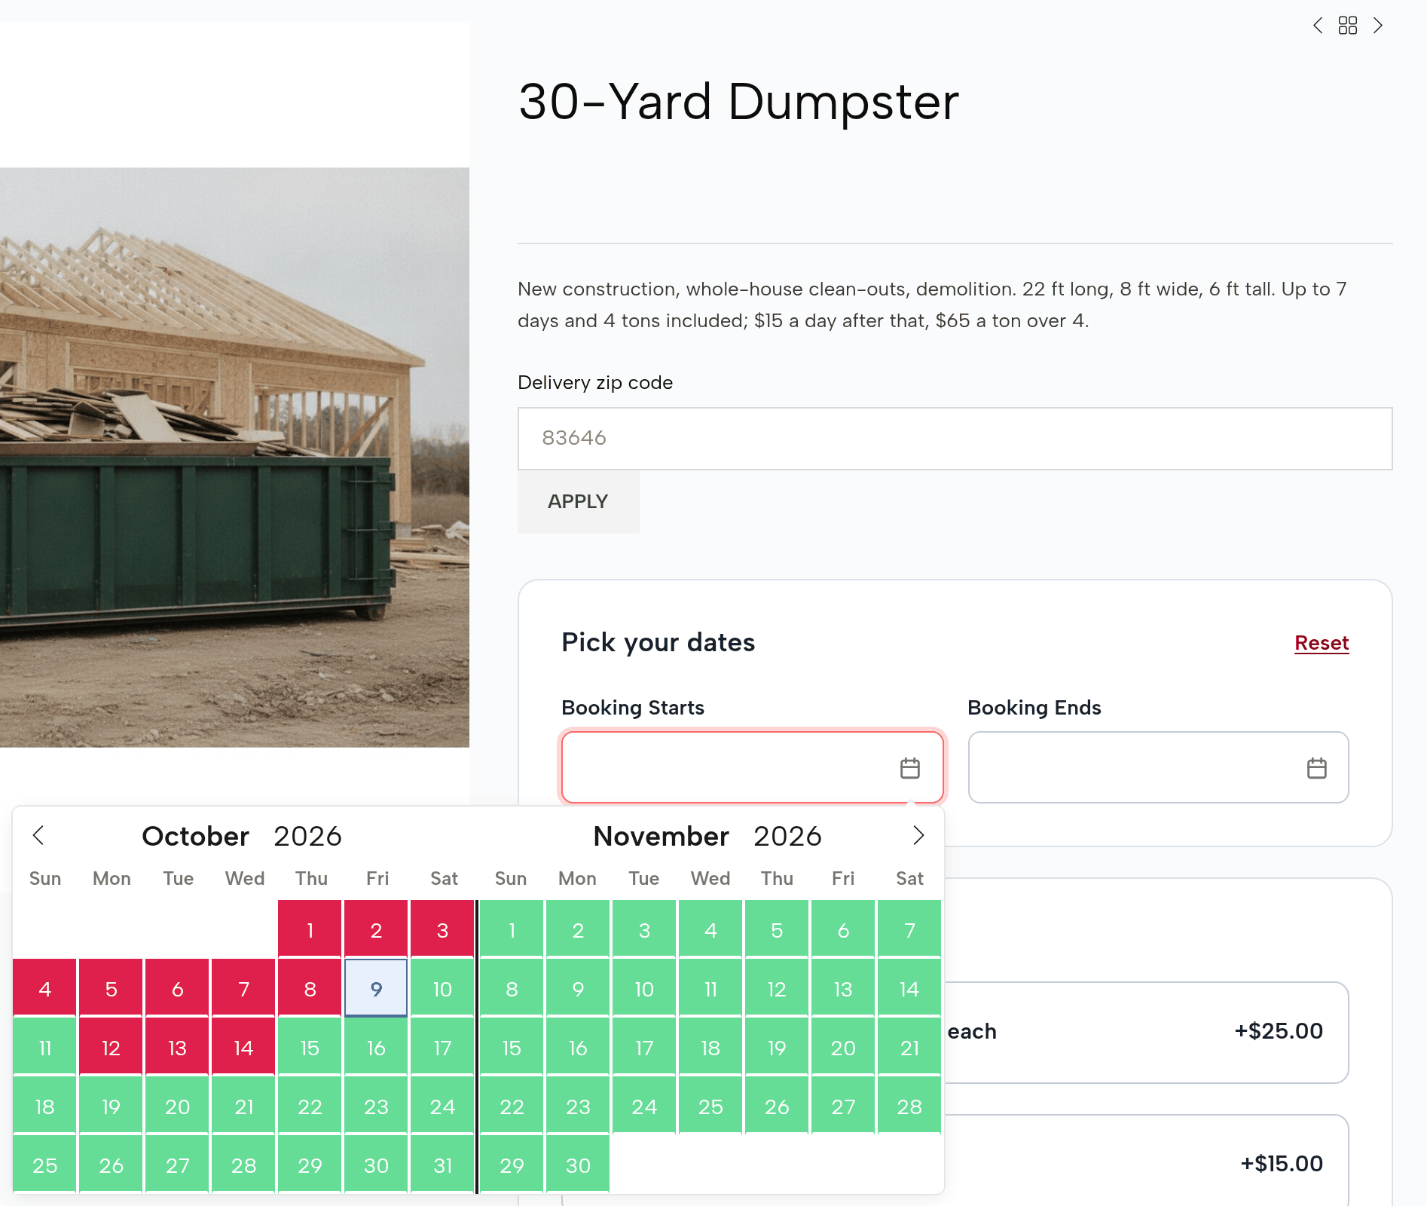Viewport: 1427px width, 1206px height.
Task: Select October 9 in the calendar
Action: point(376,988)
